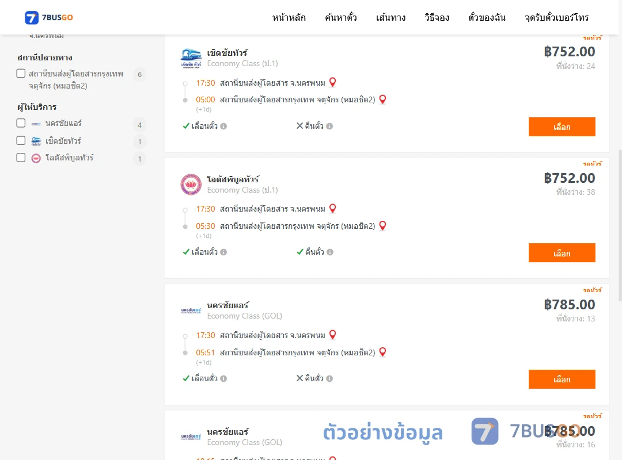
Task: Click the นครชัยแอร์ logo on the 05:51 trip card
Action: (191, 311)
